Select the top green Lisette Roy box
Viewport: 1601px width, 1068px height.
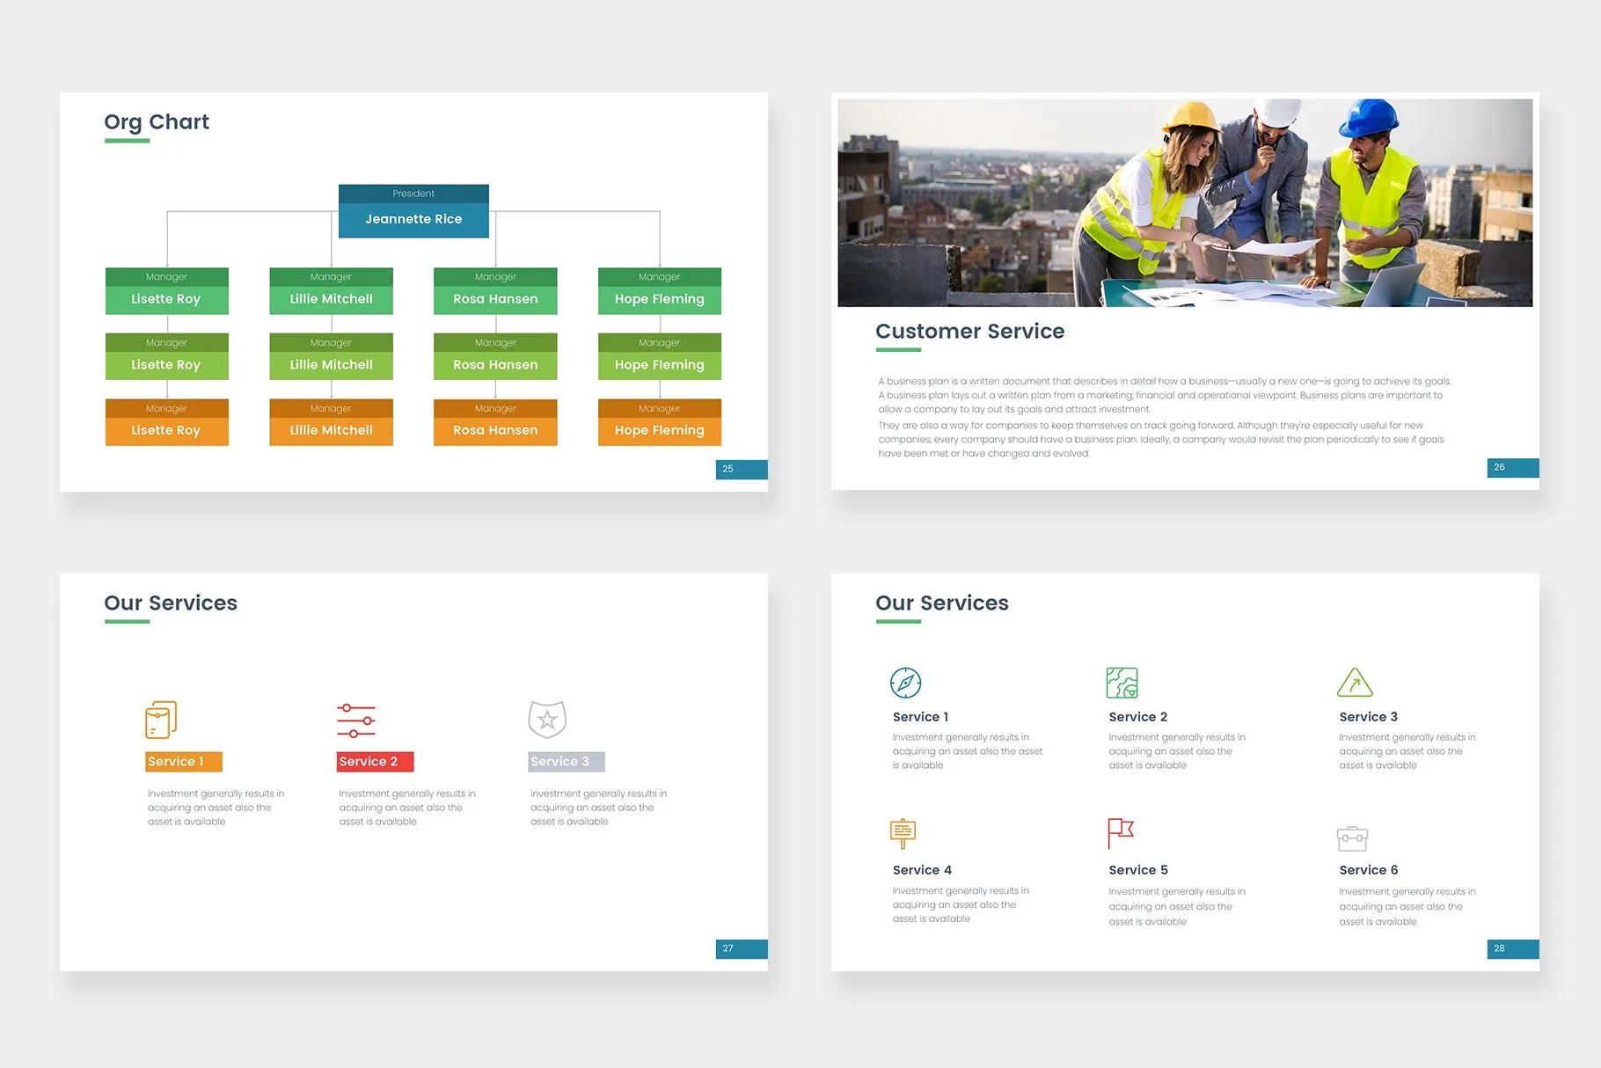tap(167, 291)
